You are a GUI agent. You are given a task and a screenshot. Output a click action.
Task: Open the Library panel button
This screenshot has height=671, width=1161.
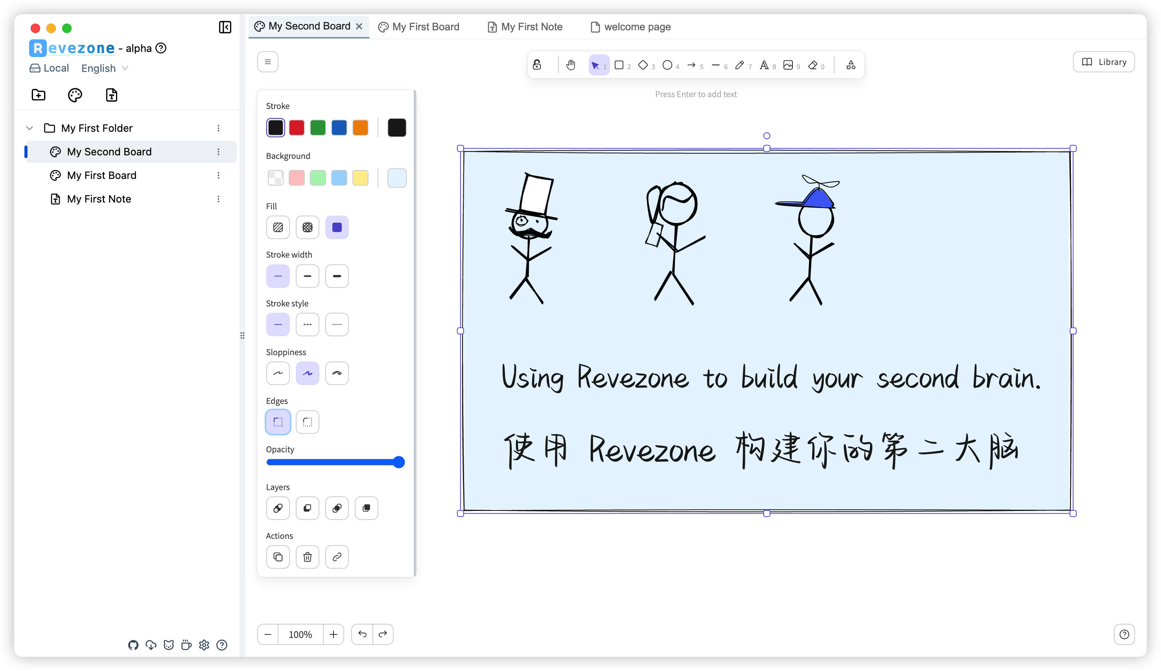click(x=1104, y=62)
